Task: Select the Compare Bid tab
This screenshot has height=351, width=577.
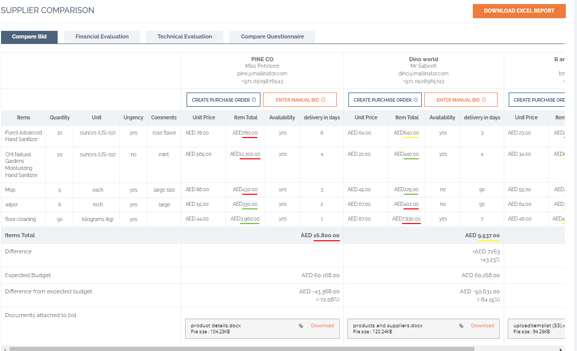Action: 29,37
